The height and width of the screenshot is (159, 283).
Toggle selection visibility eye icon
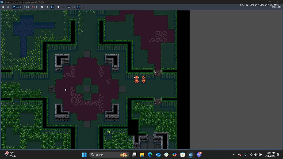tap(42, 7)
